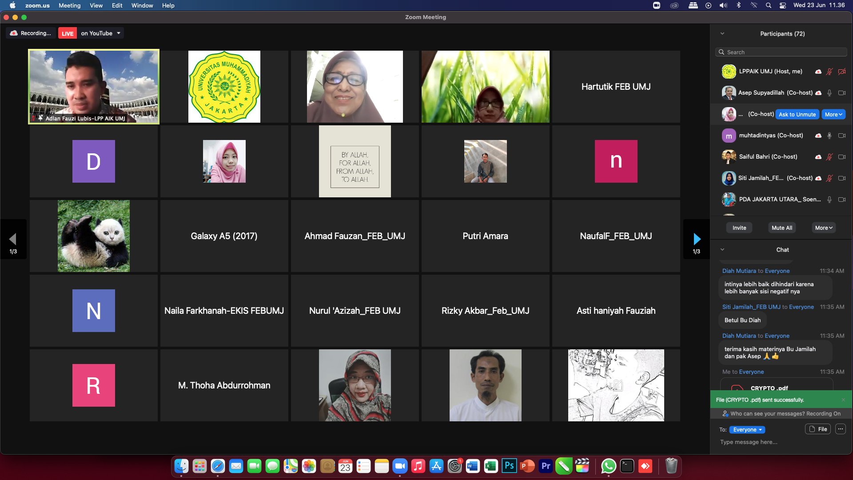Click Ask to Unmute button

point(797,114)
